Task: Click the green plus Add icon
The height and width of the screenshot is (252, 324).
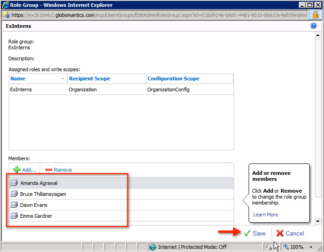Action: [16, 170]
